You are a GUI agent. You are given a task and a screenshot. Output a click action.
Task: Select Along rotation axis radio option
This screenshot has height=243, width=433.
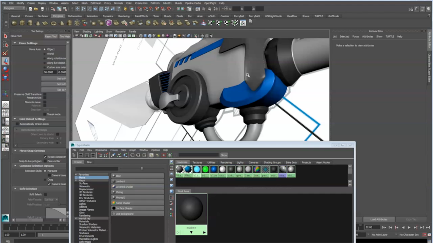point(44,58)
